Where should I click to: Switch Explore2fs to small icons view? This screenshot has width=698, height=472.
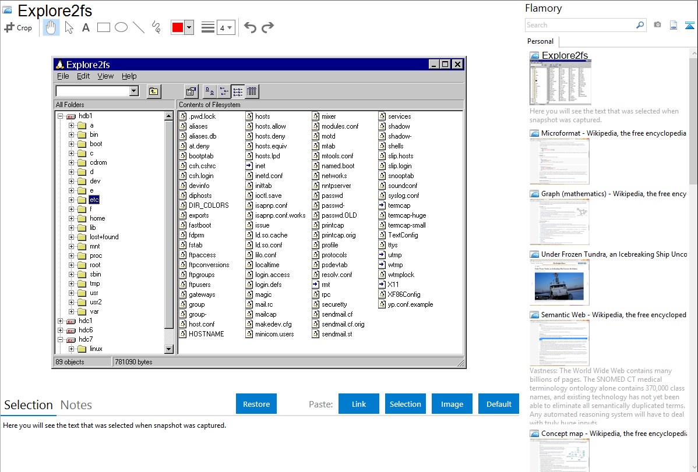tap(224, 91)
